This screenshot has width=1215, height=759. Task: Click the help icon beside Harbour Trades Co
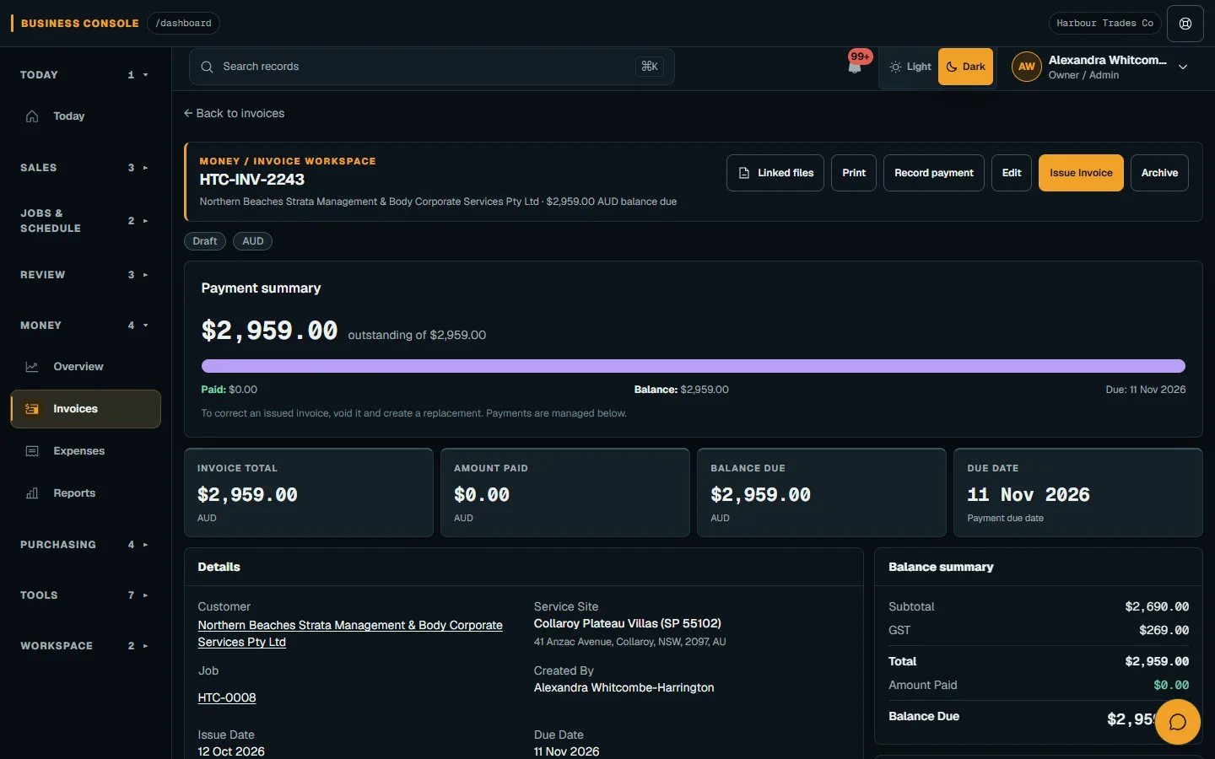pos(1185,24)
